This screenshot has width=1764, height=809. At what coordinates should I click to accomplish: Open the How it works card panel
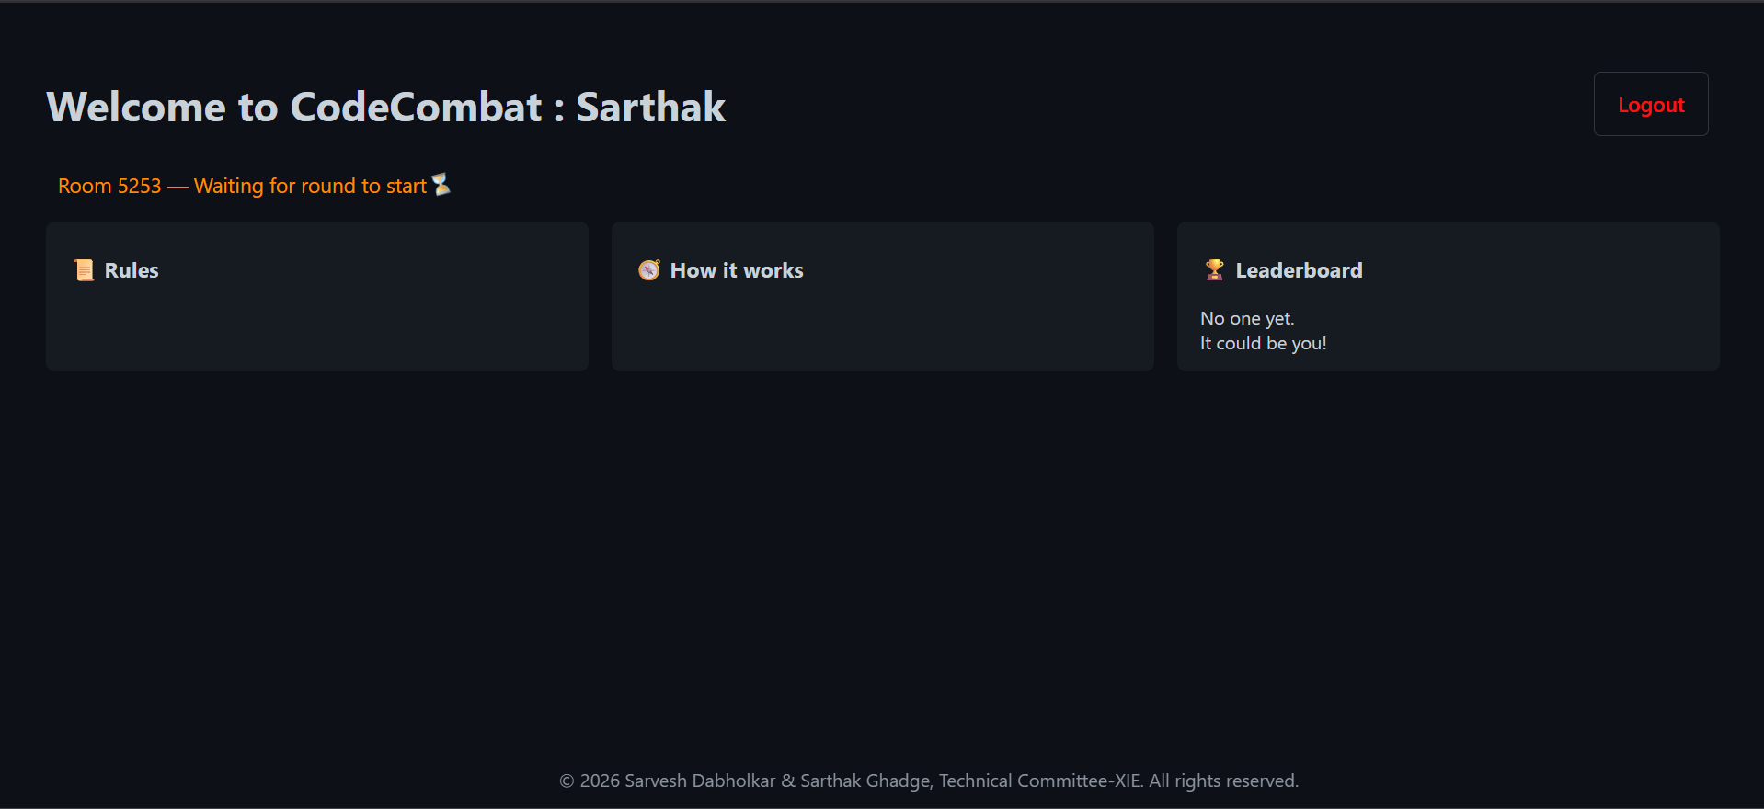pyautogui.click(x=883, y=296)
